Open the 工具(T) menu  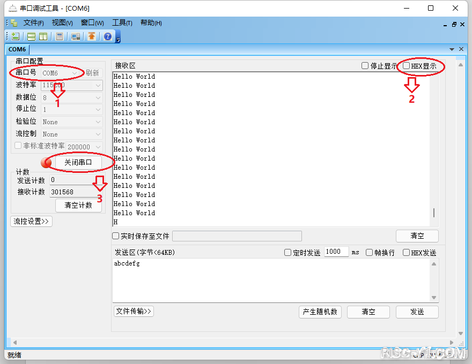point(122,23)
